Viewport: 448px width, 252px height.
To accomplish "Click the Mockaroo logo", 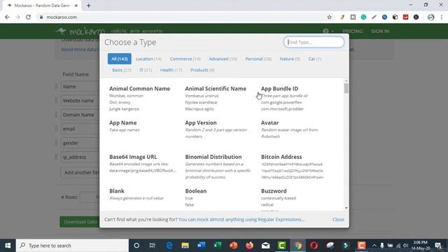I will 81,31.
